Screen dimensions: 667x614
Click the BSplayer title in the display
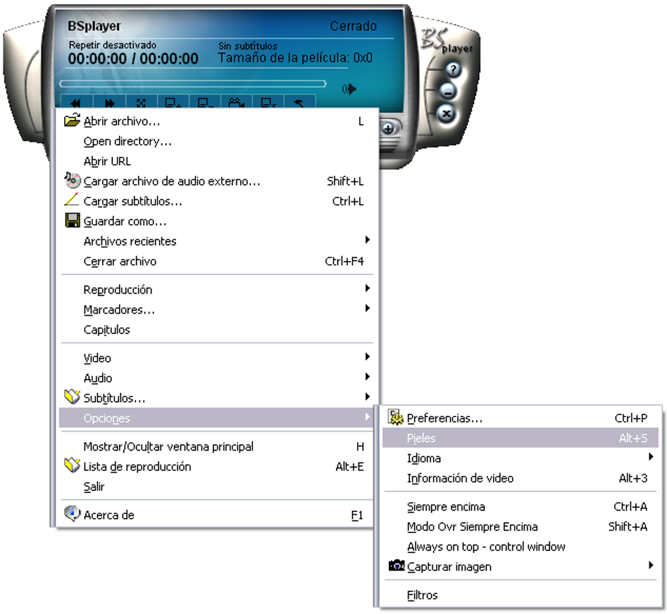(94, 26)
